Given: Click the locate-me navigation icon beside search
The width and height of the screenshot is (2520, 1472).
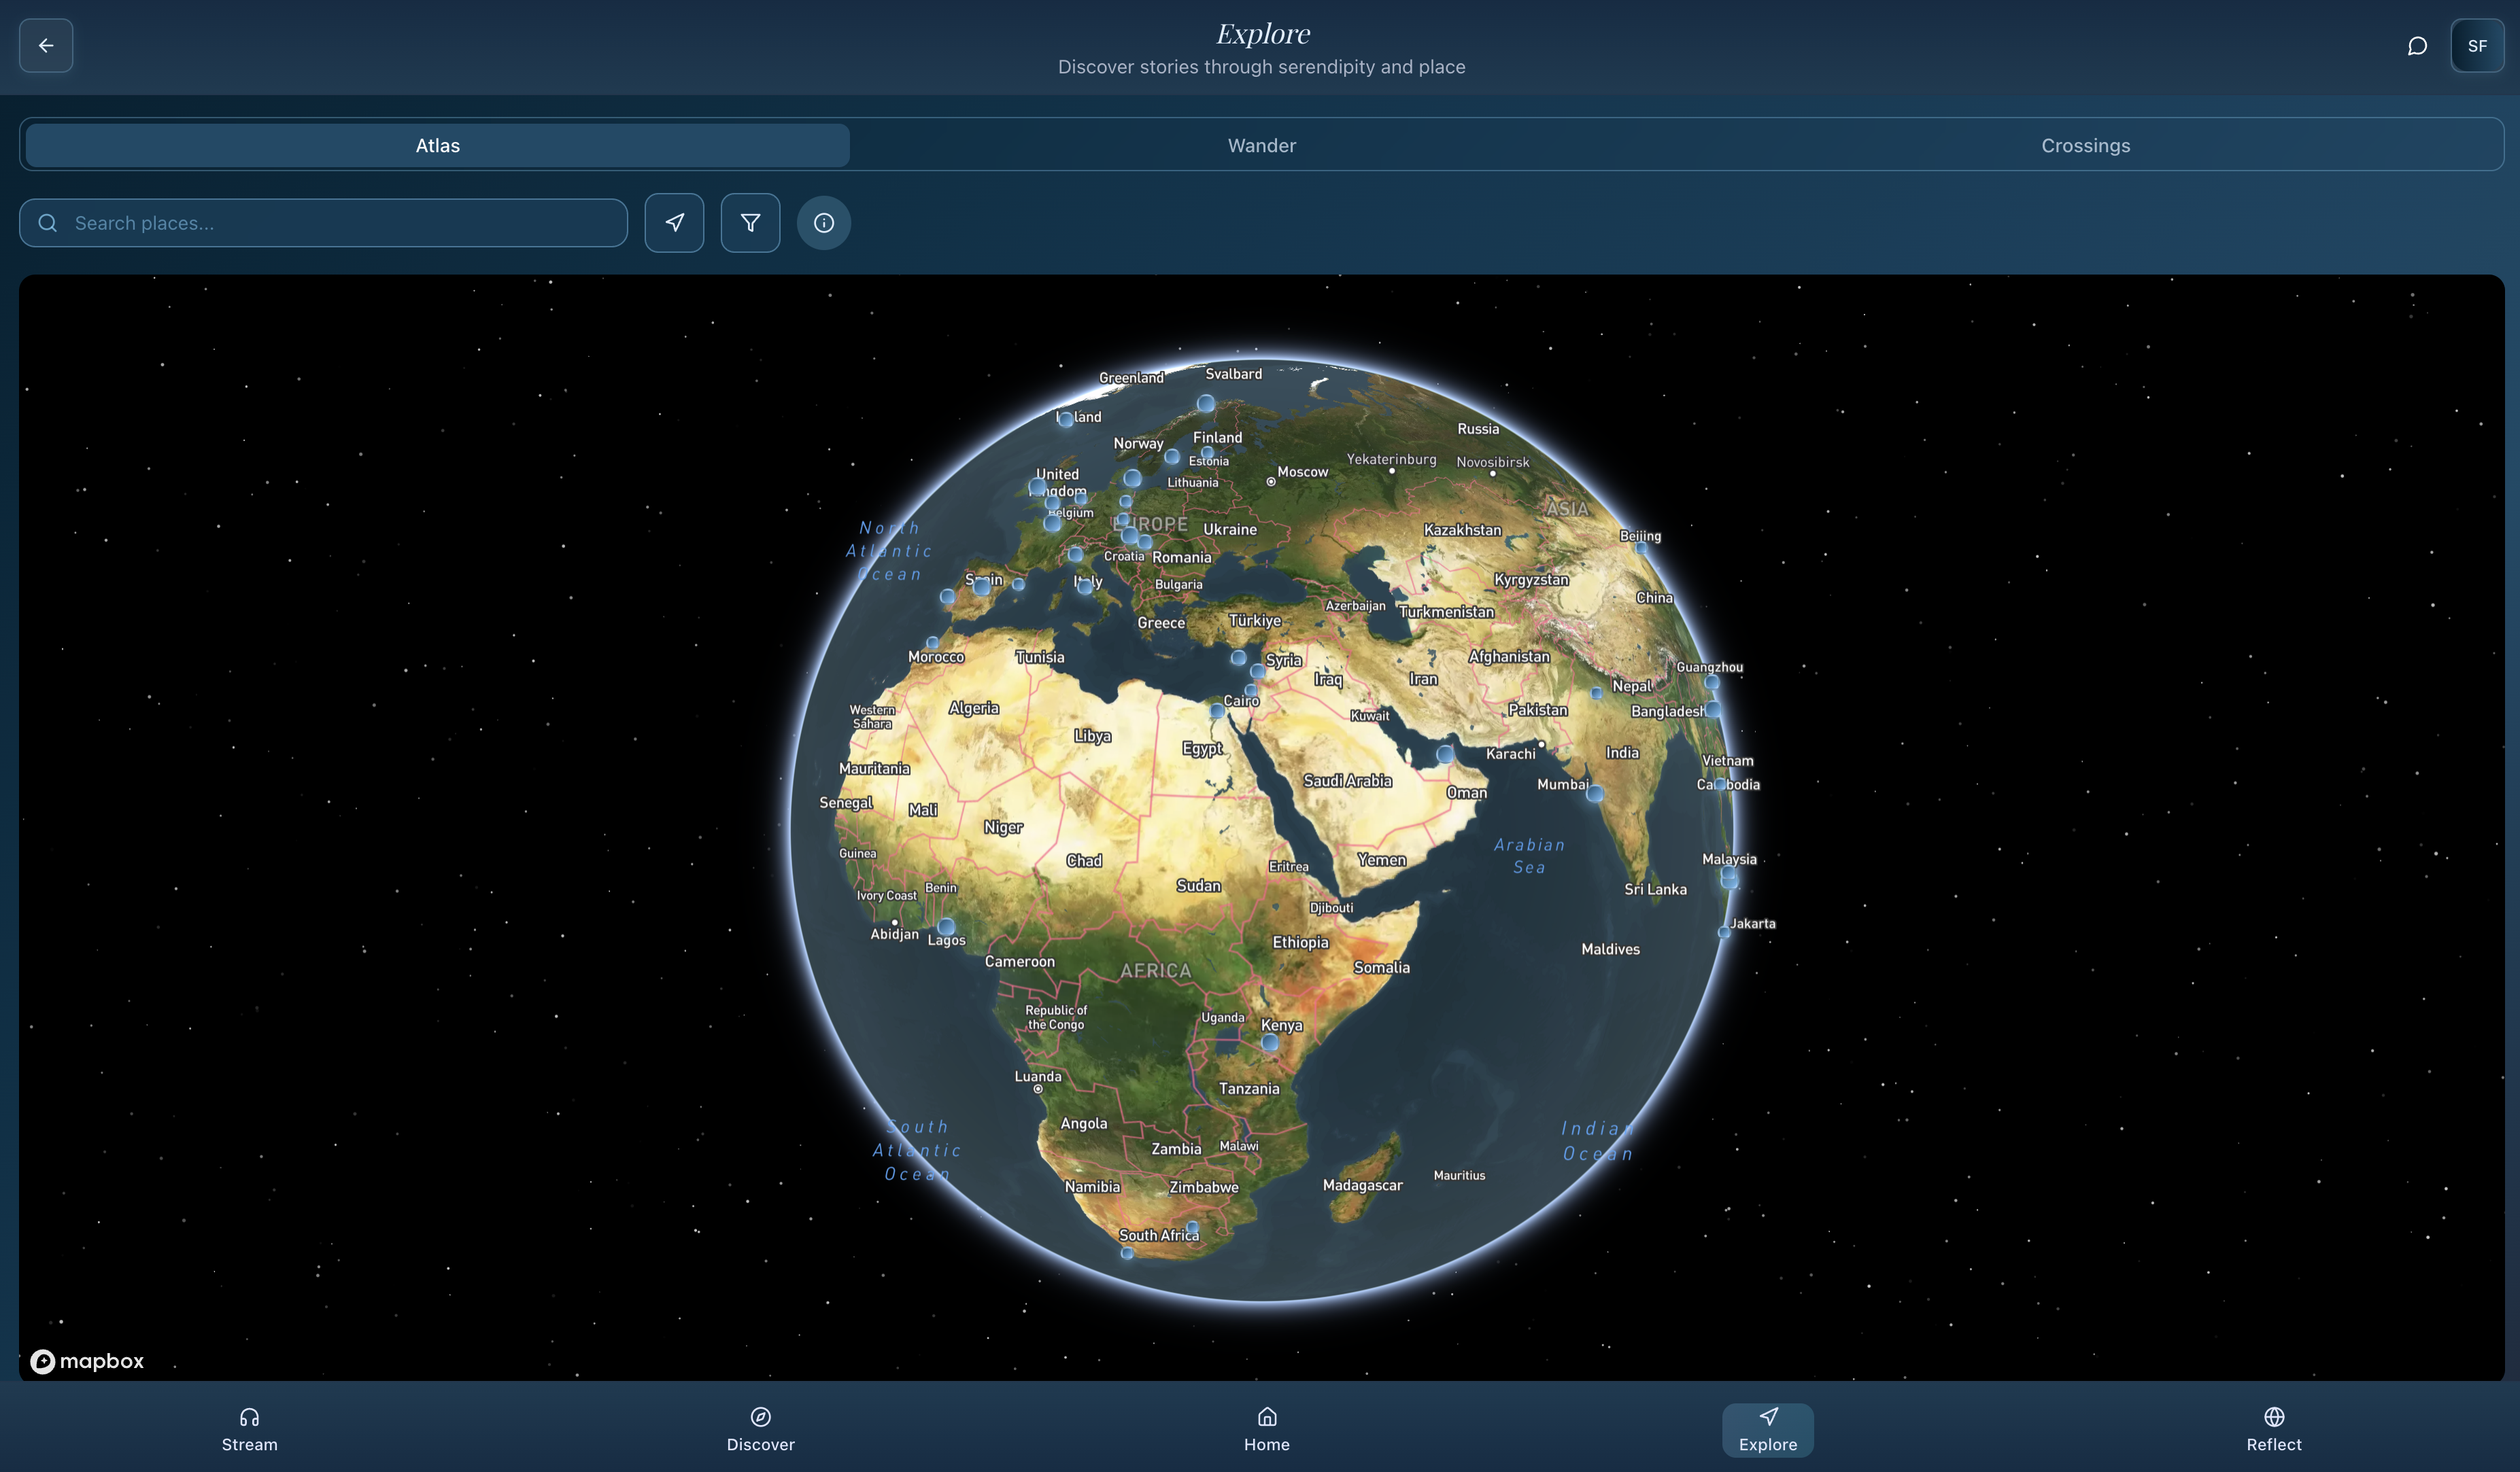Looking at the screenshot, I should 674,223.
